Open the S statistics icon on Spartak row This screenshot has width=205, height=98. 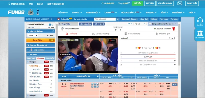point(95,86)
